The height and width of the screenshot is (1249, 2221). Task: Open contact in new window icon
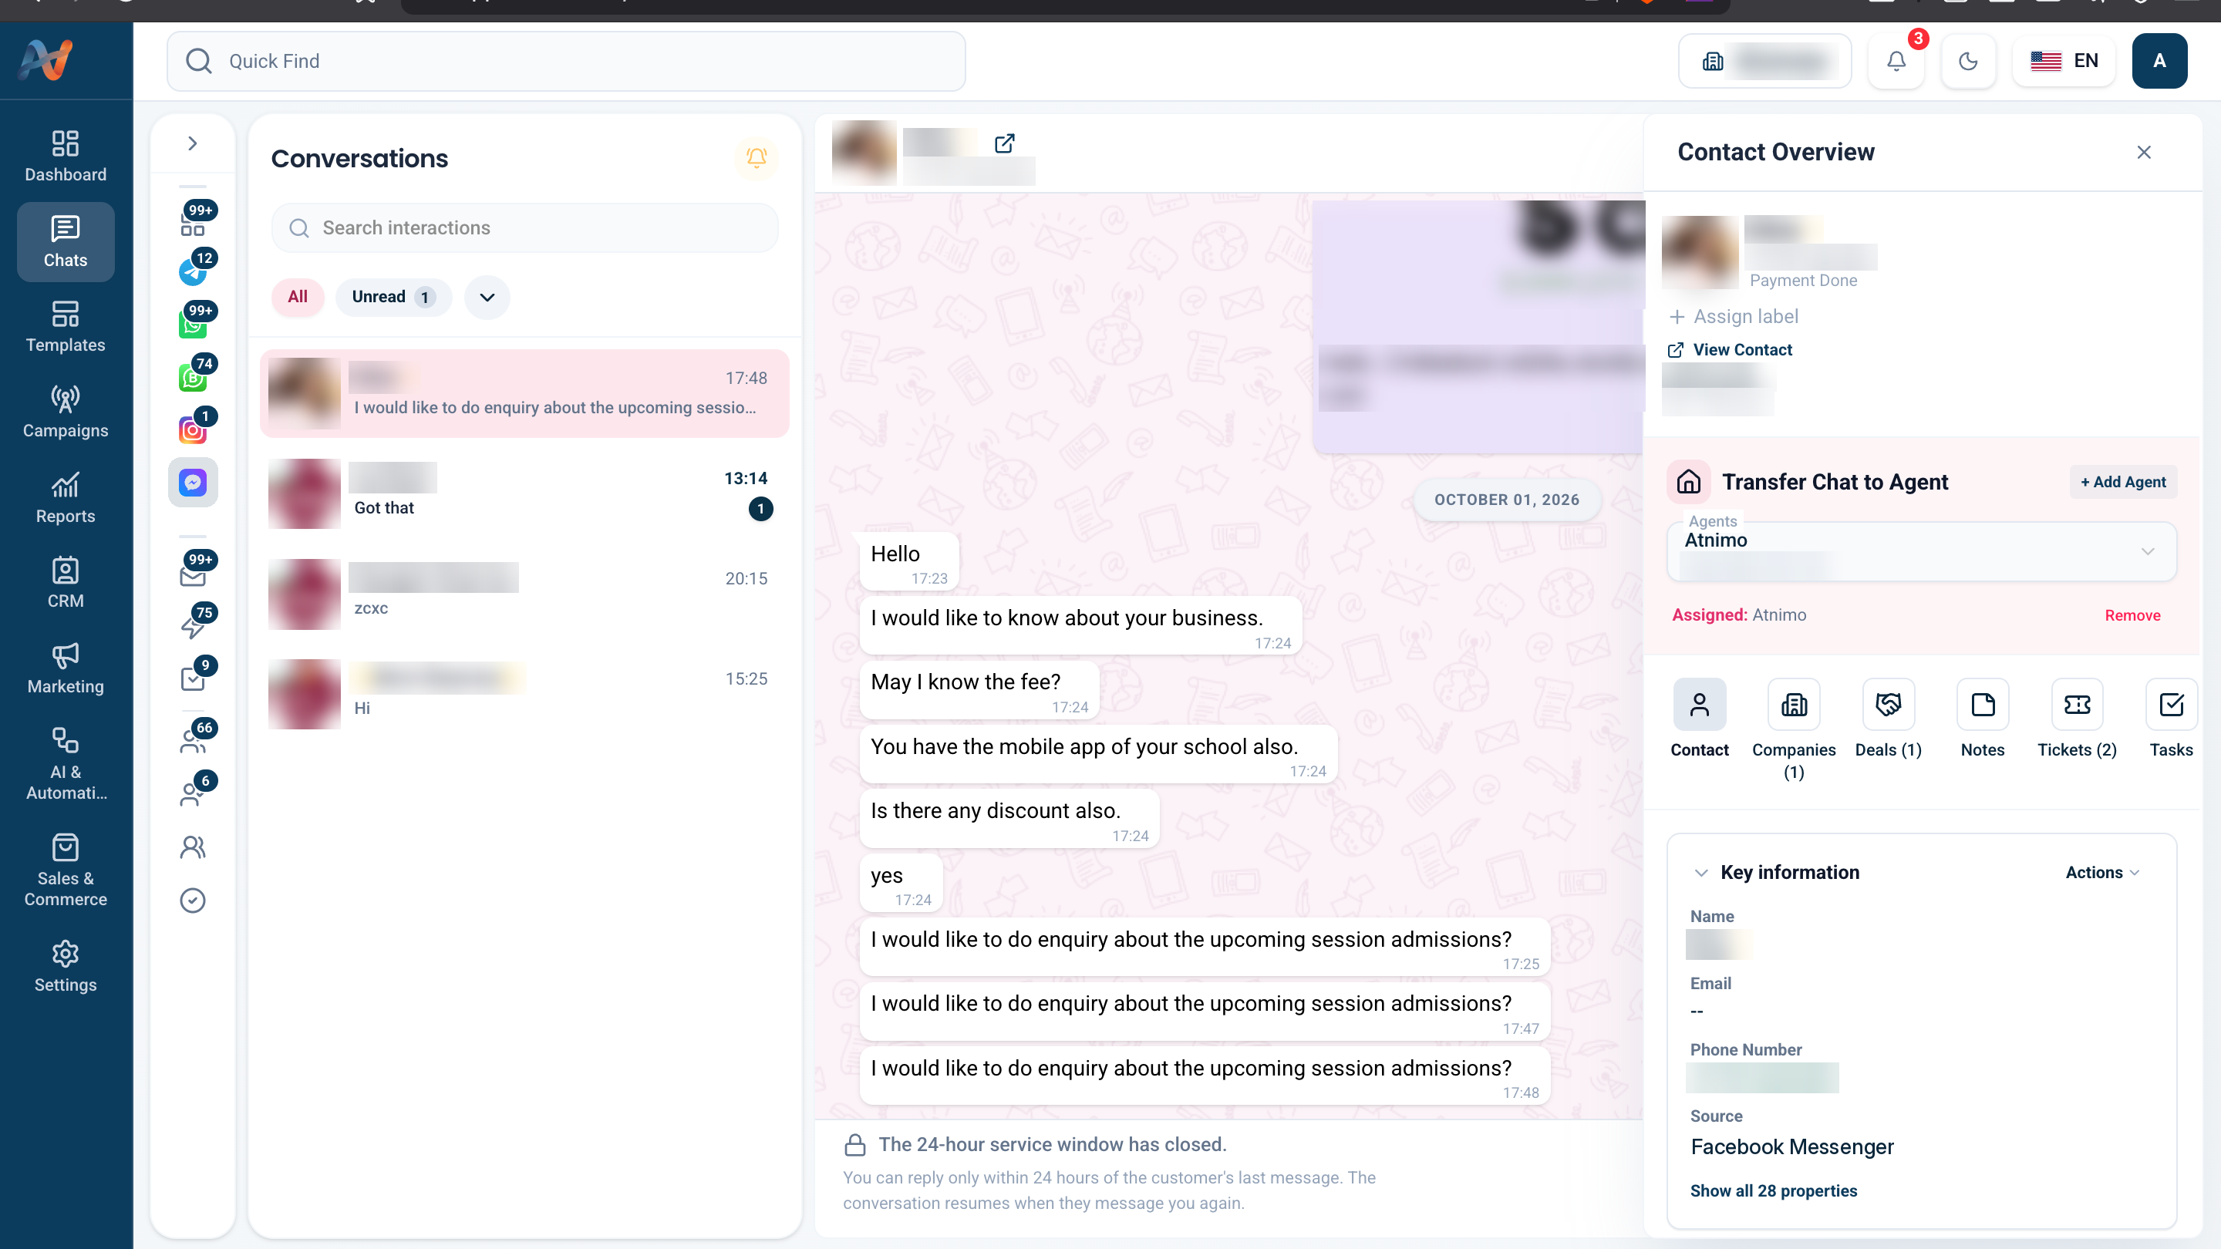(x=1003, y=143)
